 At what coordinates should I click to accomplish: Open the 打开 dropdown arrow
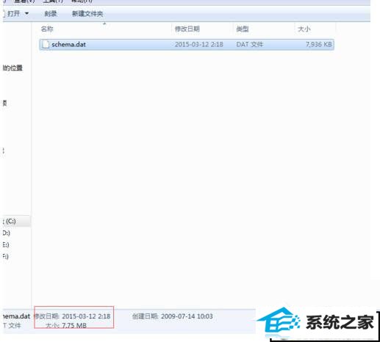(x=26, y=13)
